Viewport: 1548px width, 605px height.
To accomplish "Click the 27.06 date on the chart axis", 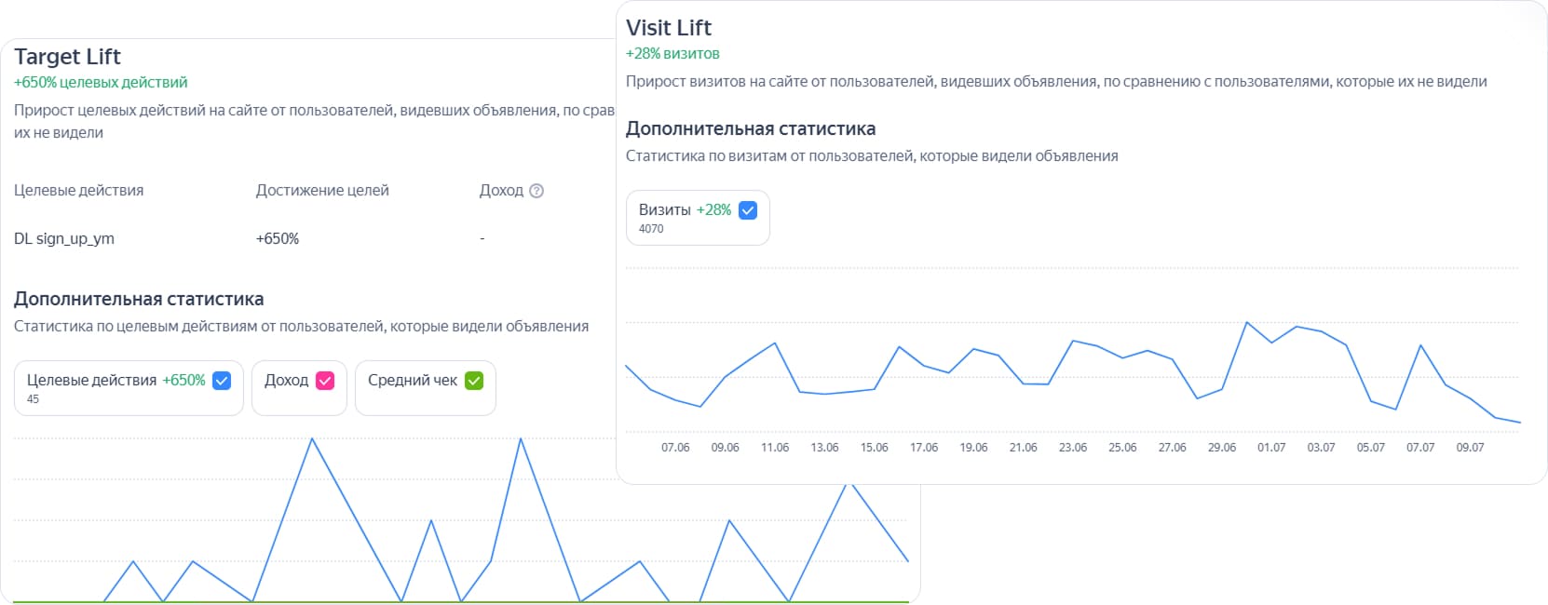I will [x=1173, y=448].
